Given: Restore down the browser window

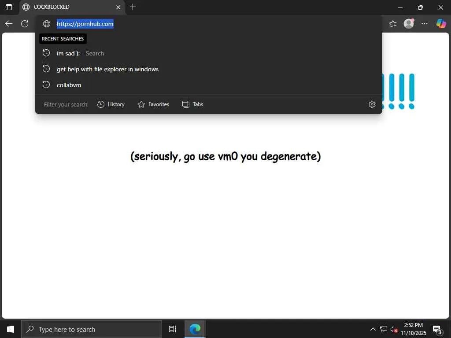Looking at the screenshot, I should [x=420, y=7].
